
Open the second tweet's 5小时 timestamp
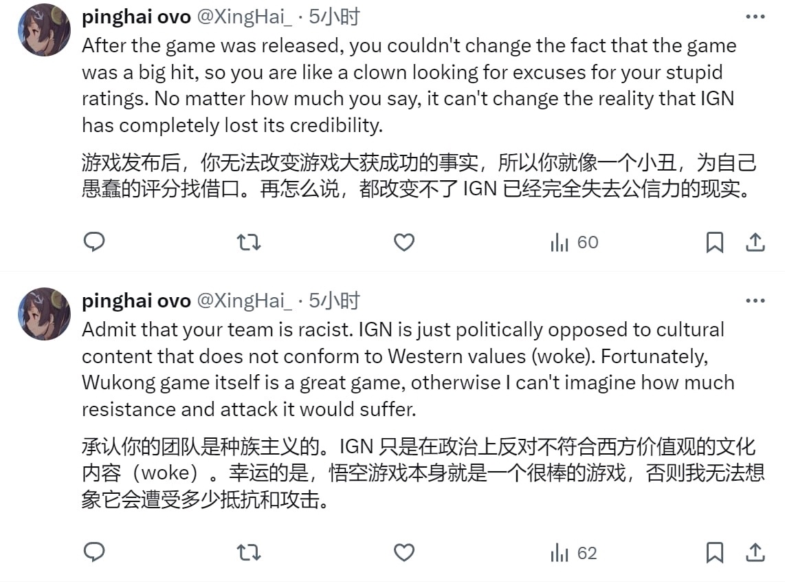(x=334, y=301)
